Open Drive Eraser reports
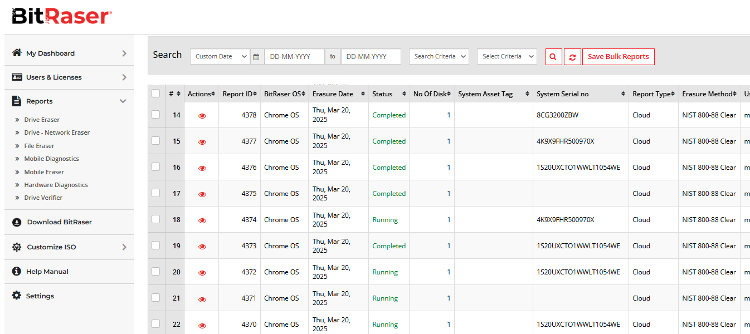750x334 pixels. [42, 120]
